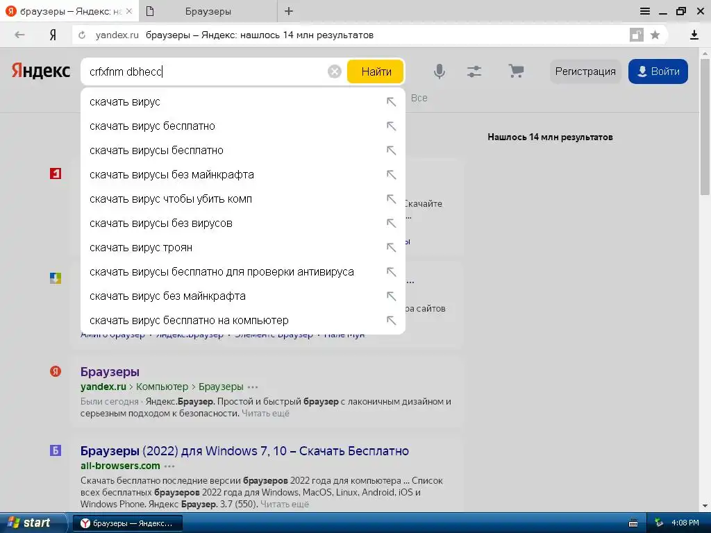Viewport: 711px width, 533px height.
Task: Insert 'скачать вирус бесплатно' suggestion arrow
Action: pyautogui.click(x=391, y=126)
